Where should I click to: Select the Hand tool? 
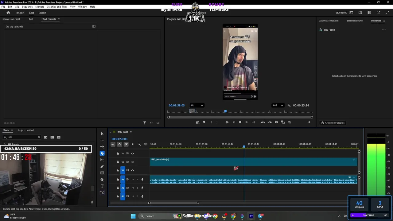pos(102,180)
